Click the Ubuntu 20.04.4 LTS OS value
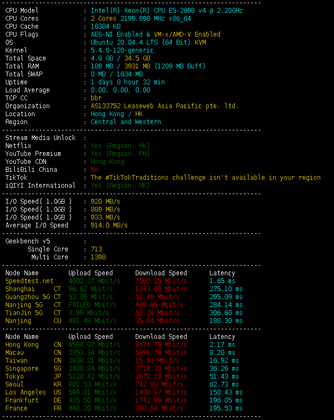Image resolution: width=334 pixels, height=420 pixels. (148, 42)
